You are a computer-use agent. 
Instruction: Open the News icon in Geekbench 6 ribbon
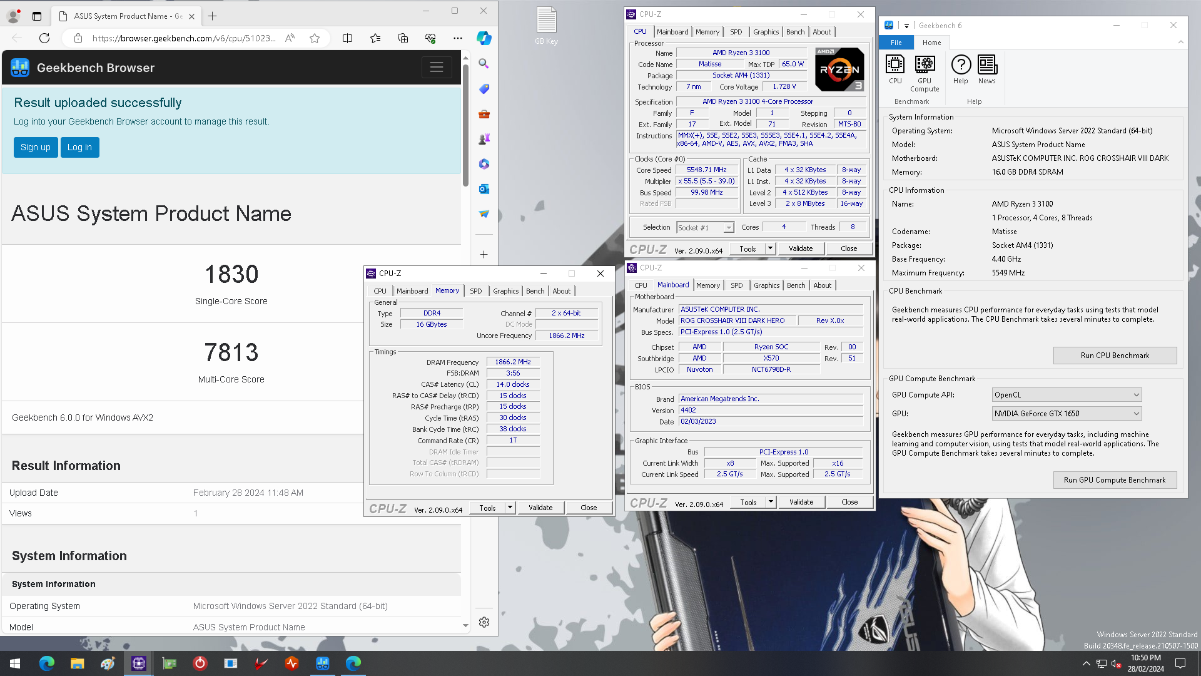(x=987, y=69)
